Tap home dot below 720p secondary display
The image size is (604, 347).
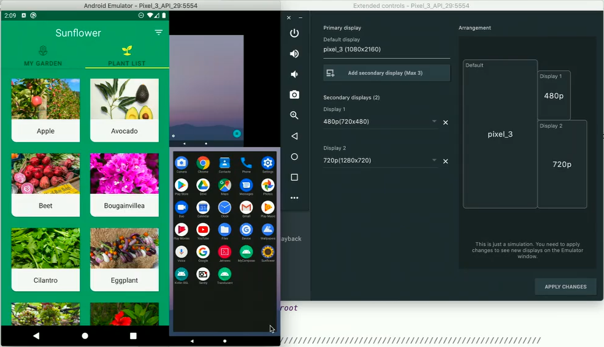pyautogui.click(x=225, y=341)
